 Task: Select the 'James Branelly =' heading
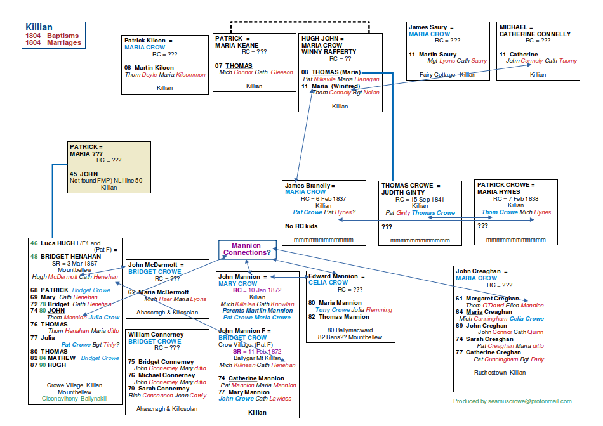(310, 185)
